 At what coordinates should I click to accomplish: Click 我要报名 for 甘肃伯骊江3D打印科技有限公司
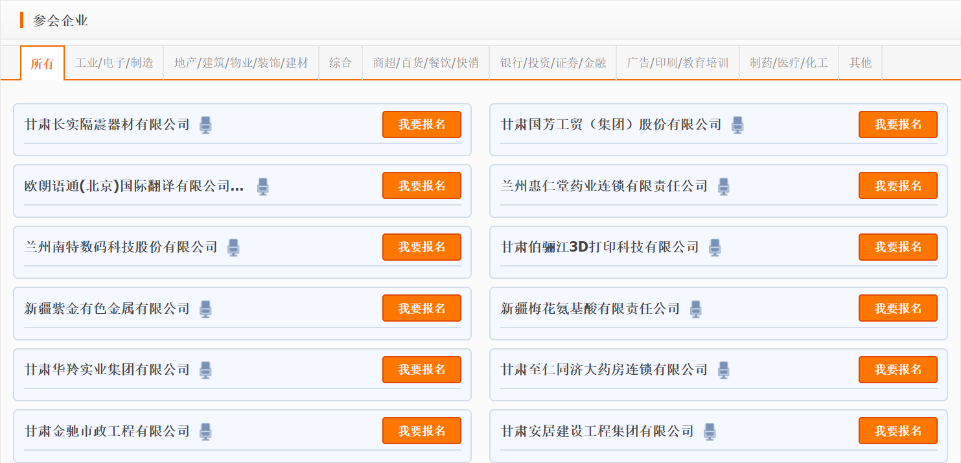(898, 247)
